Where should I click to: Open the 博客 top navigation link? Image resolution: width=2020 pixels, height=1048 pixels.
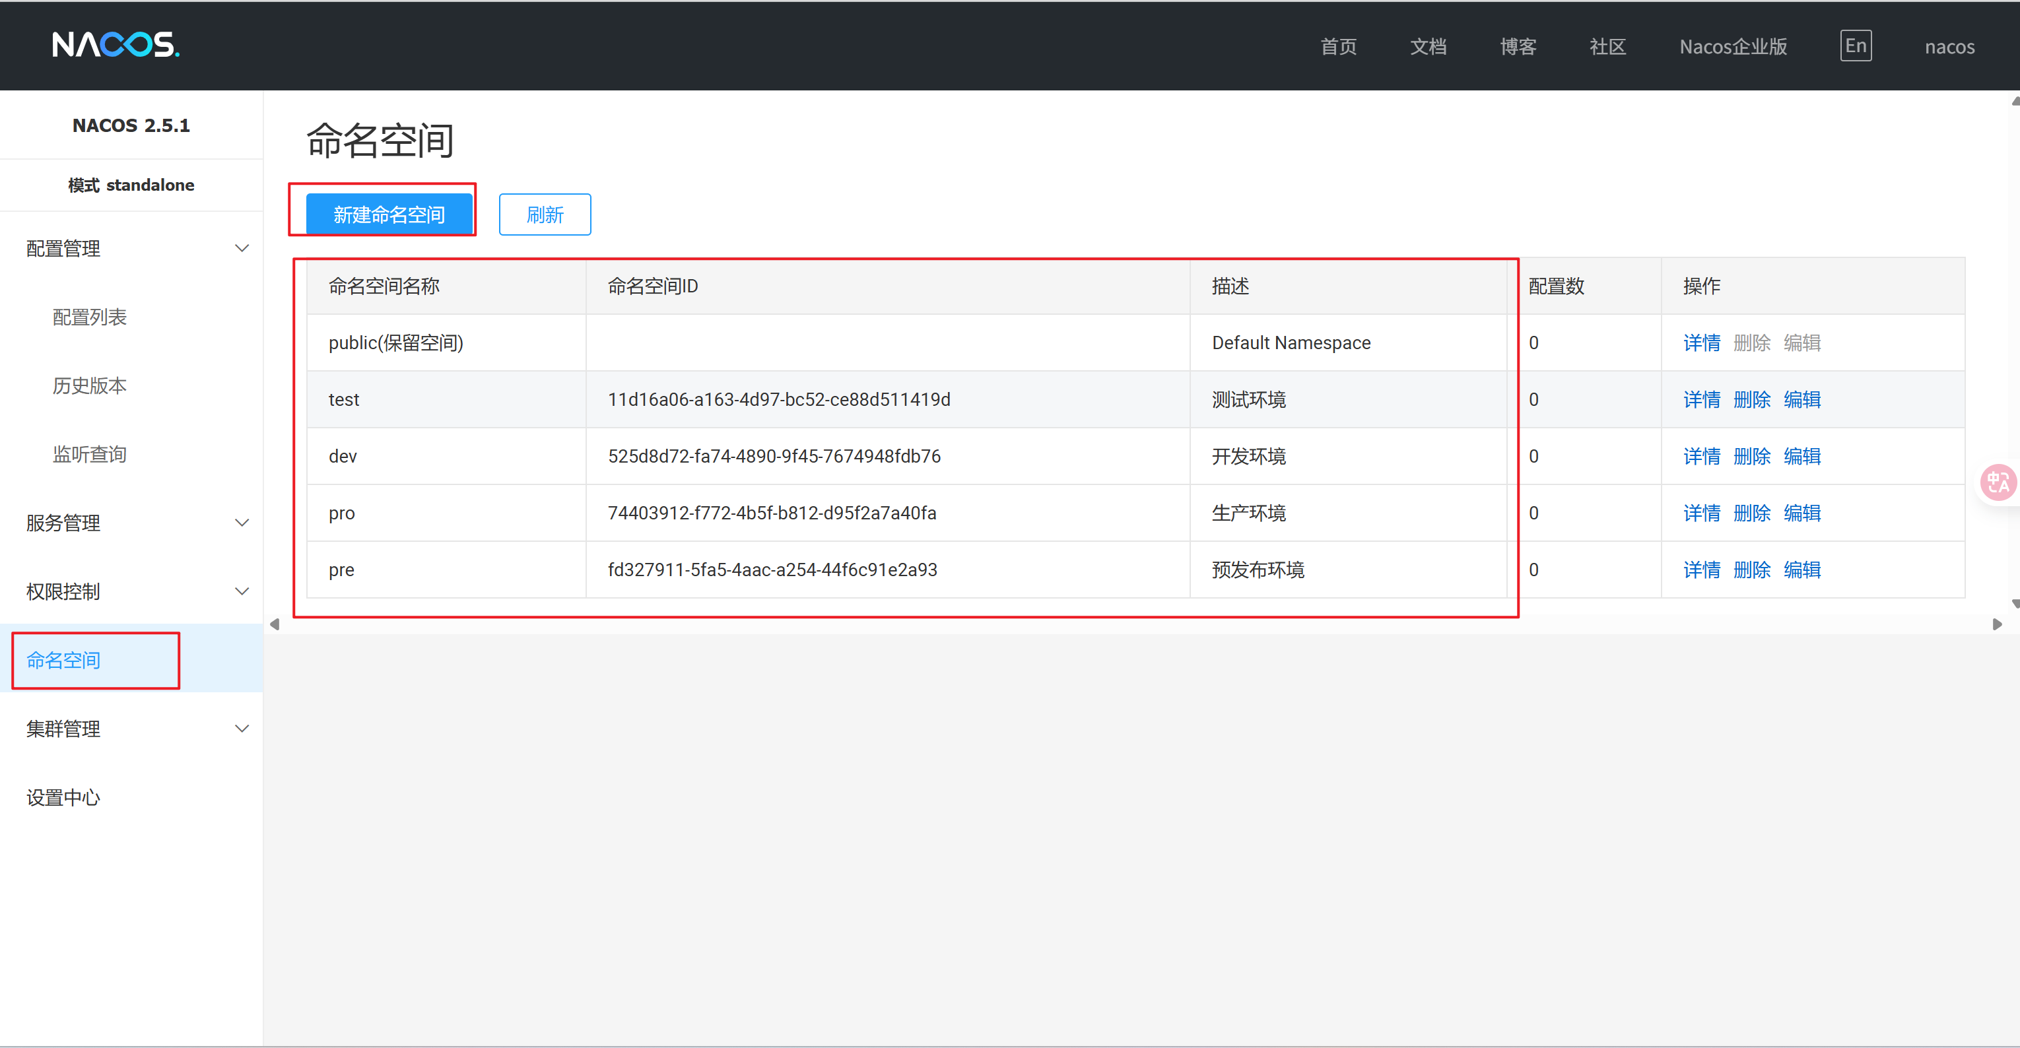(x=1518, y=46)
